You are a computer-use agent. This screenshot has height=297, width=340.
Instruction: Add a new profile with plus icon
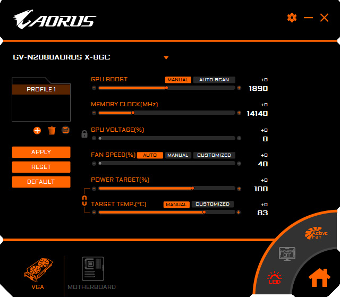pyautogui.click(x=37, y=131)
